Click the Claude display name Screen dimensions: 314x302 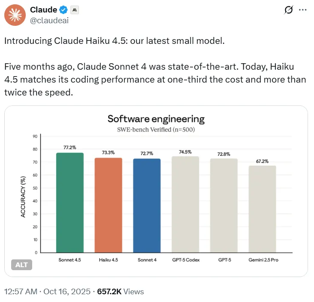(44, 10)
